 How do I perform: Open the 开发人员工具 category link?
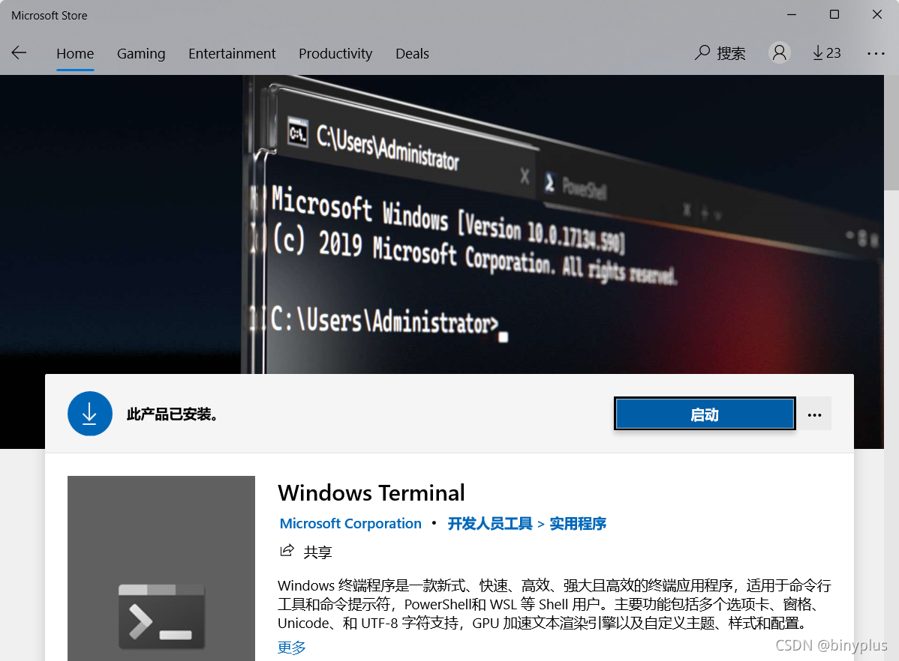(x=489, y=524)
